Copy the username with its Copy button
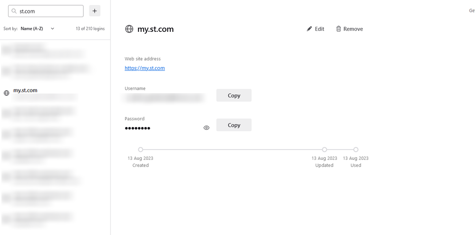 click(234, 95)
